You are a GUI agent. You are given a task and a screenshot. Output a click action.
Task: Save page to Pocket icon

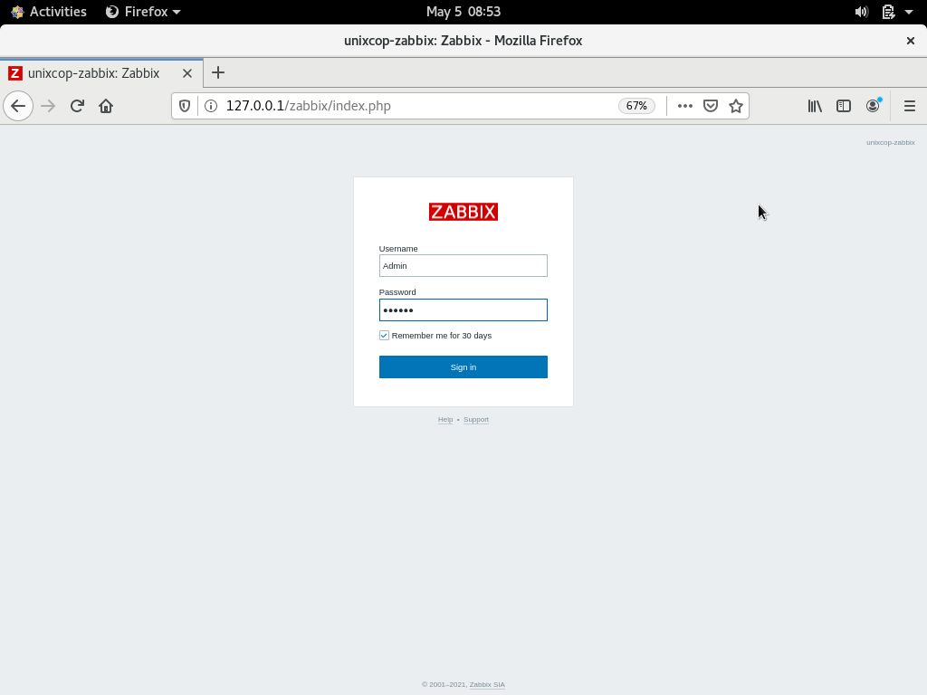710,106
